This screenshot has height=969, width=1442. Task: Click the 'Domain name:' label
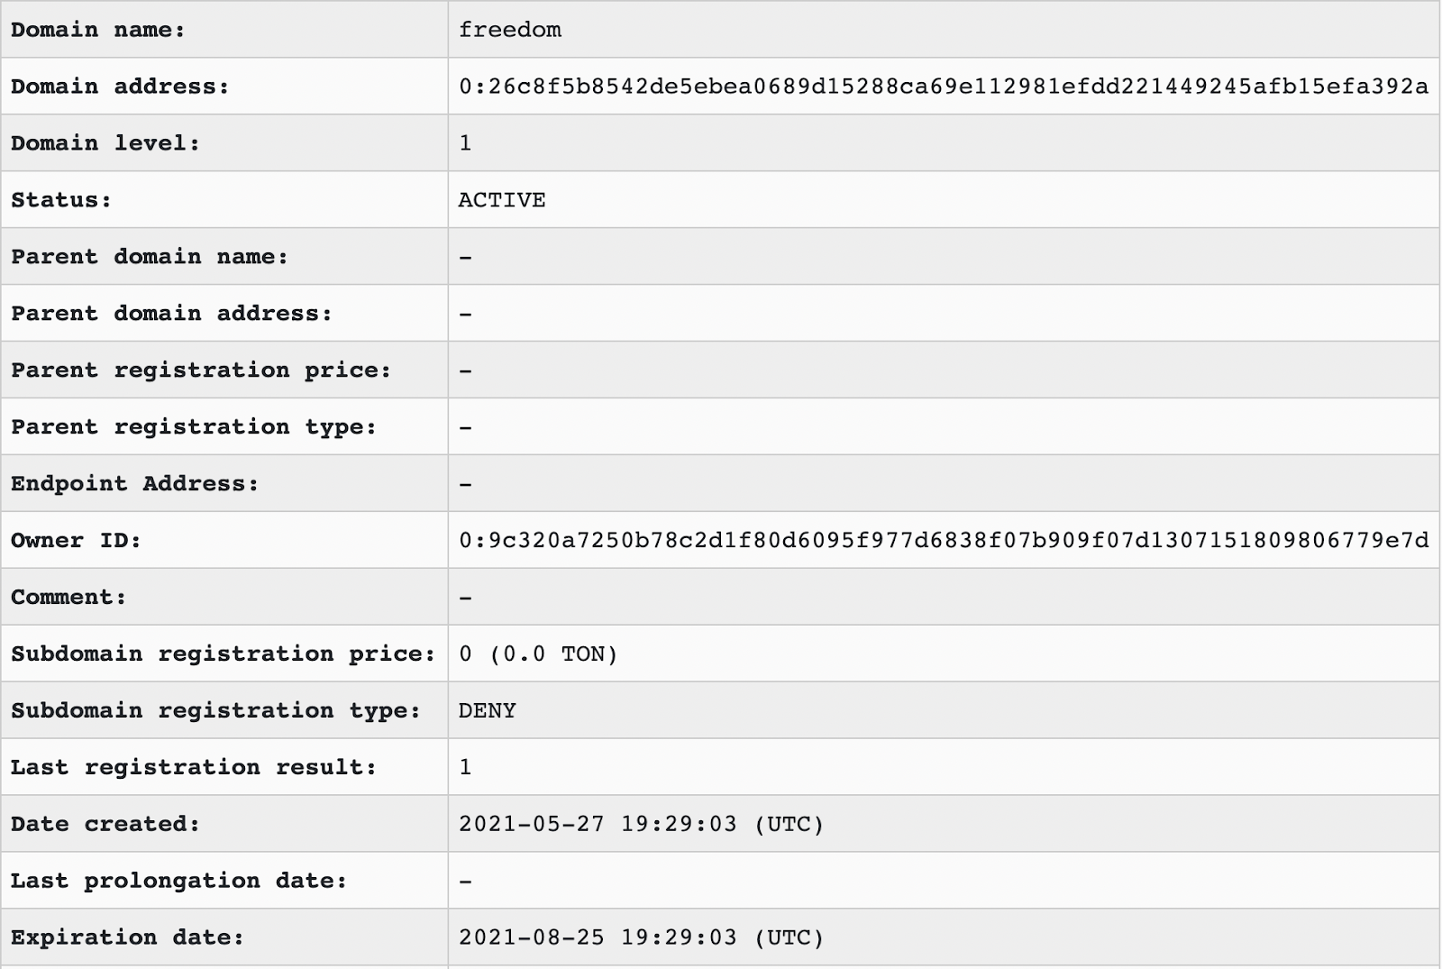click(x=98, y=30)
